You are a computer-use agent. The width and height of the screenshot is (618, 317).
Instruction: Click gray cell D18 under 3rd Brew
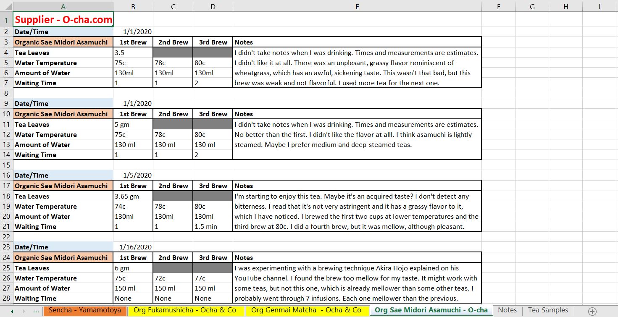pos(213,196)
